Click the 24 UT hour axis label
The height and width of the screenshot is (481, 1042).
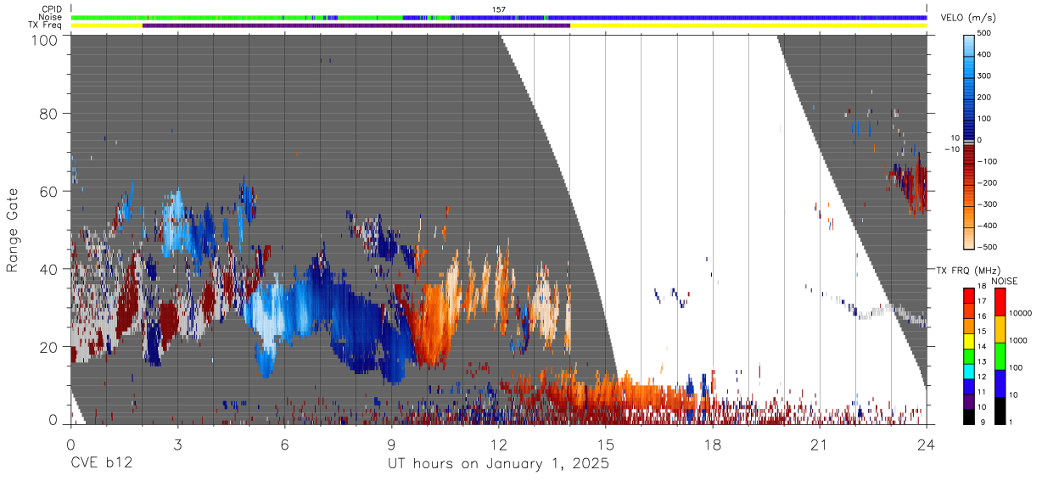[x=927, y=444]
